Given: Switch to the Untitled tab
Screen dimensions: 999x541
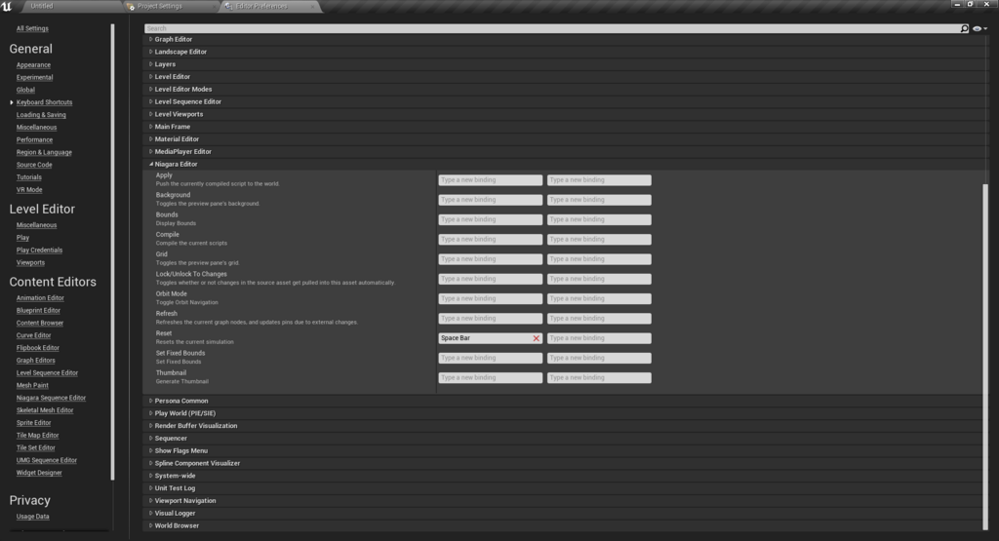Looking at the screenshot, I should click(x=42, y=7).
